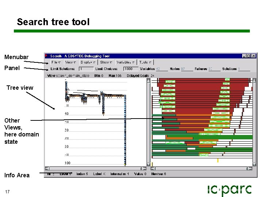The width and height of the screenshot is (263, 197).
Task: Open the Display menu
Action: pos(88,62)
